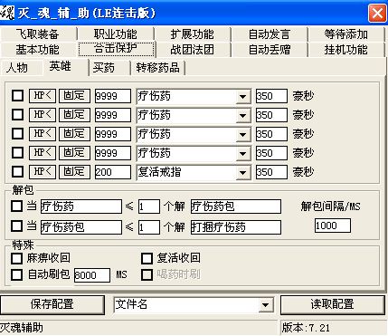Open the first row's 疗伤药 dropdown

click(x=242, y=97)
